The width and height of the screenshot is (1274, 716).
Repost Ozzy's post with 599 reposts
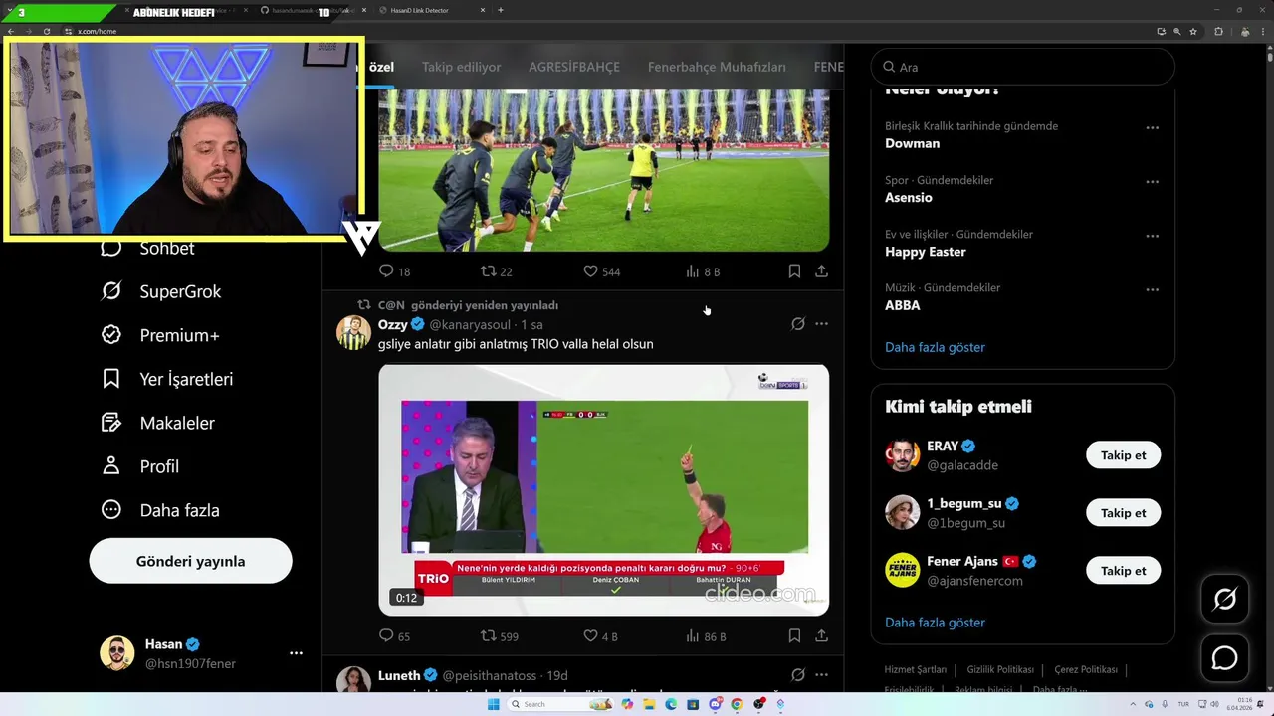tap(499, 636)
